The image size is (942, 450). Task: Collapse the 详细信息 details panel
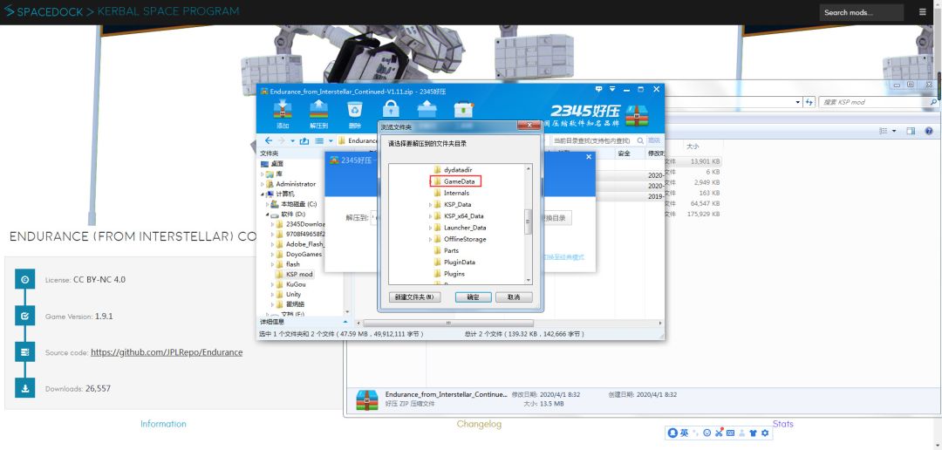click(x=345, y=322)
